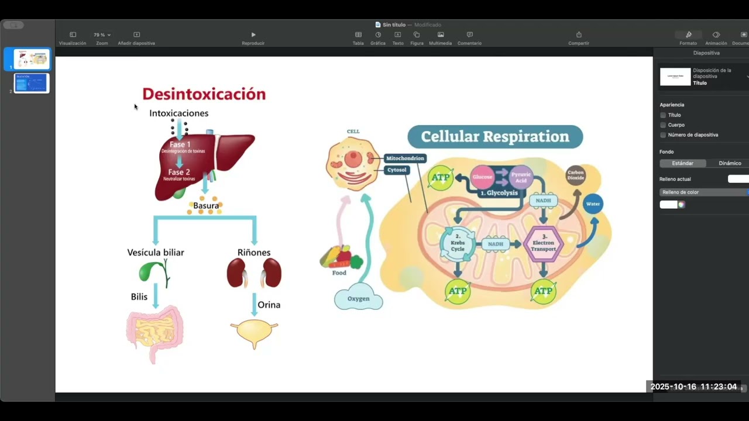
Task: Select the Dinámico background segment
Action: point(730,163)
